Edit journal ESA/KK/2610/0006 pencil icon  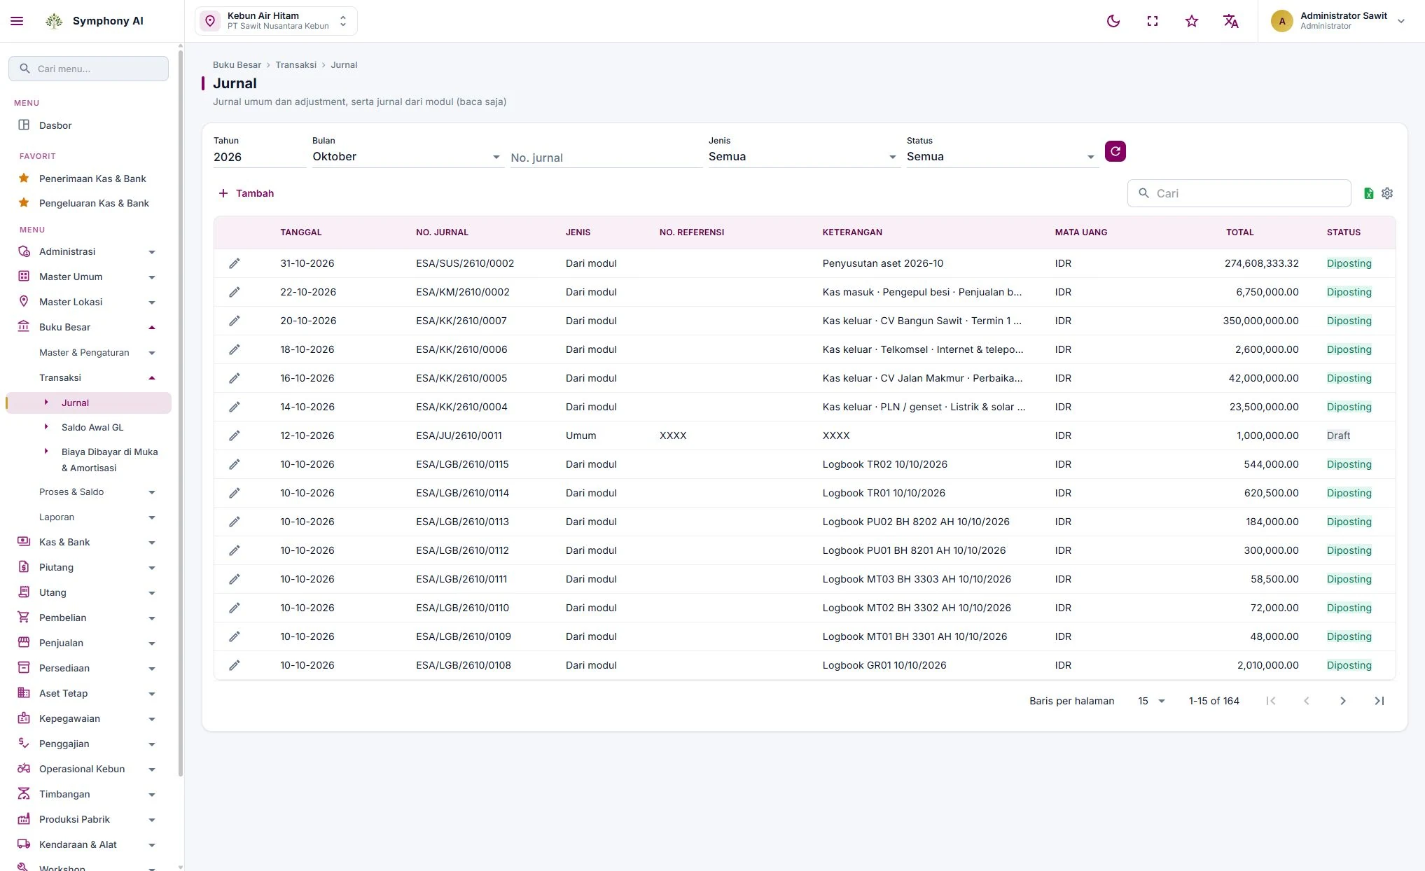point(235,349)
